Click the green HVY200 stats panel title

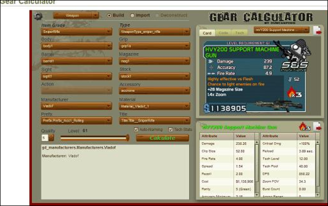(239, 127)
